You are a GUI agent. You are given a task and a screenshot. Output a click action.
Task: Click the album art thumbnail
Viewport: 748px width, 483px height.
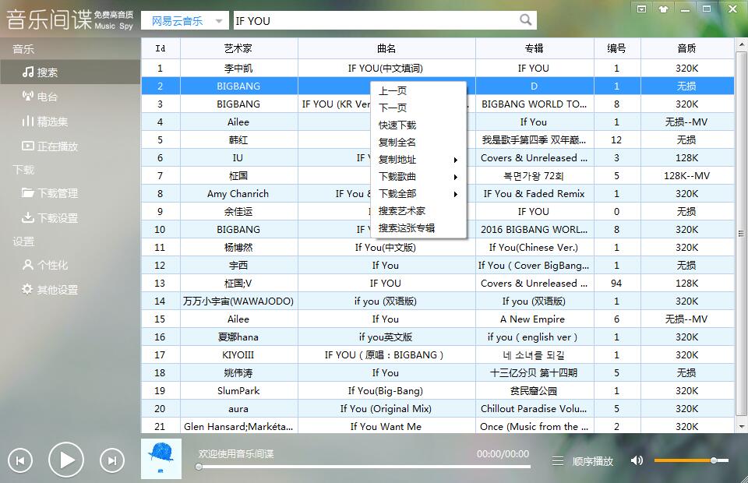(x=161, y=459)
